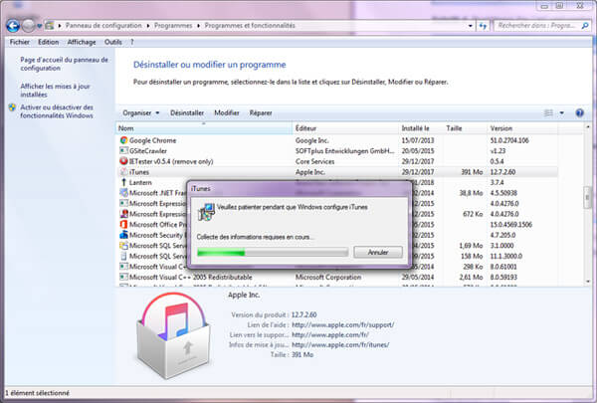Click the blue help icon
Screen dimensions: 597x403
point(579,112)
